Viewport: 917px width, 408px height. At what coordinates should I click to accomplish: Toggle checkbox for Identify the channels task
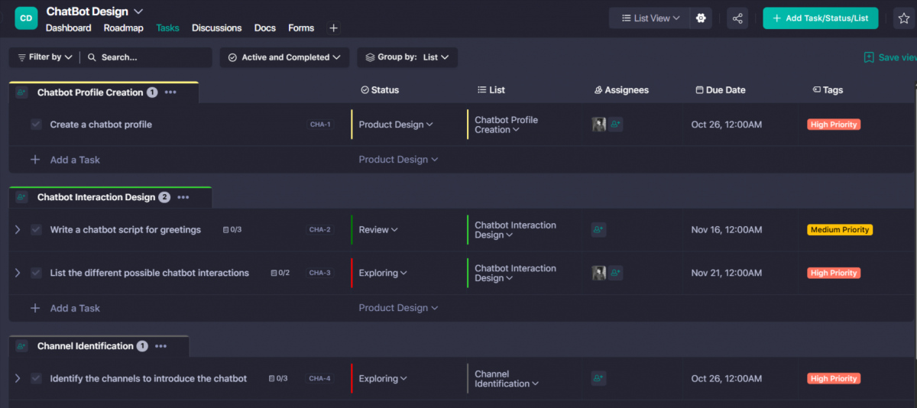click(x=36, y=378)
